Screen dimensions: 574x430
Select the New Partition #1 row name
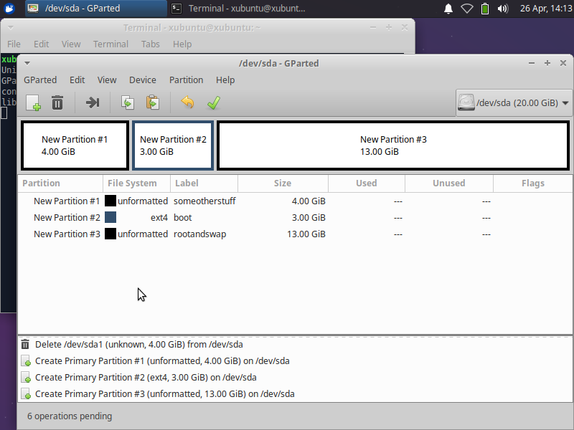(x=67, y=201)
